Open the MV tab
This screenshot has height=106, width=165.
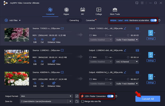[82, 11]
